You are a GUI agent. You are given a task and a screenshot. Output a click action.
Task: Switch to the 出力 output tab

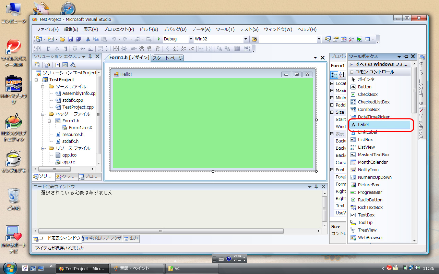click(131, 238)
